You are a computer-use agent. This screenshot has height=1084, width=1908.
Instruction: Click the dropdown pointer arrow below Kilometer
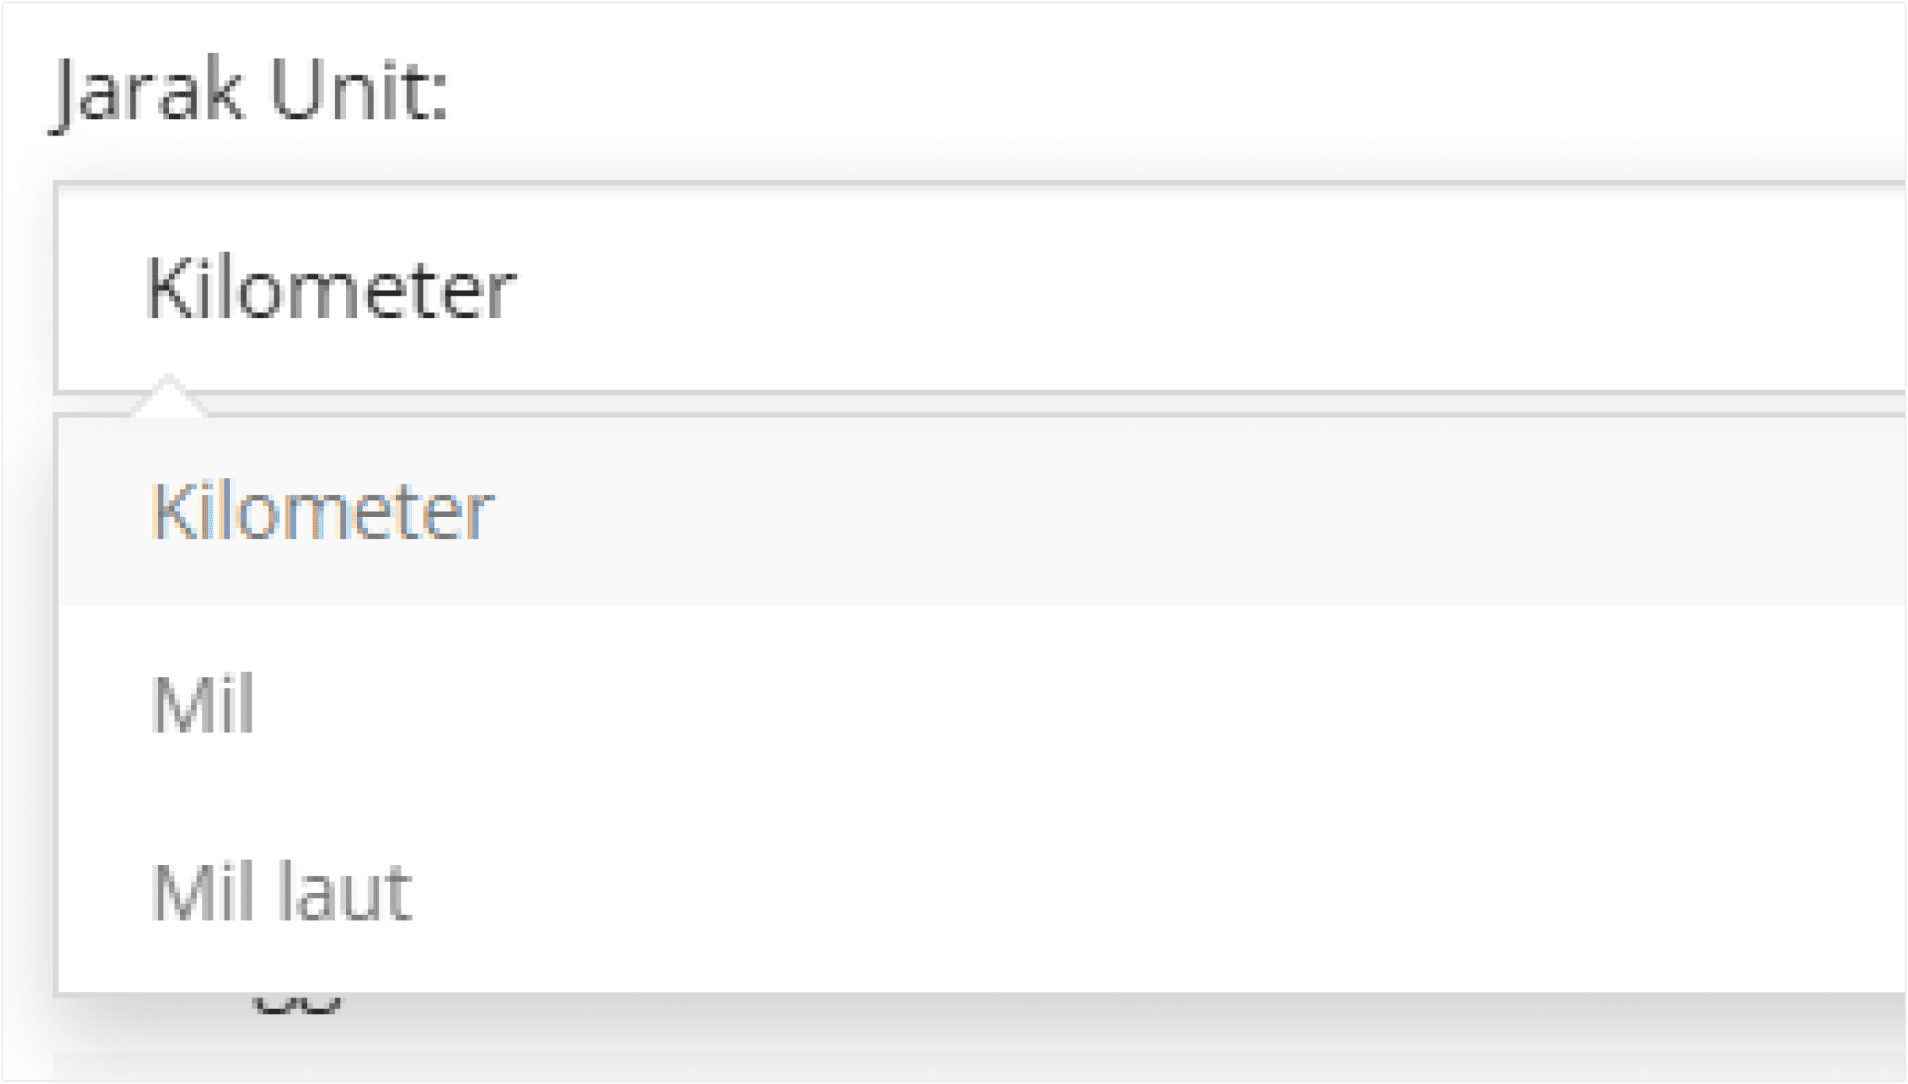click(168, 395)
